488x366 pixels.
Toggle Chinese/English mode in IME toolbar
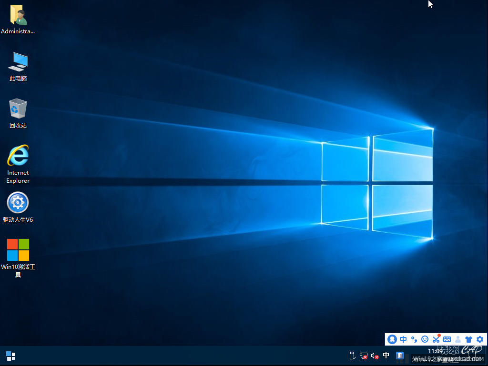(403, 339)
